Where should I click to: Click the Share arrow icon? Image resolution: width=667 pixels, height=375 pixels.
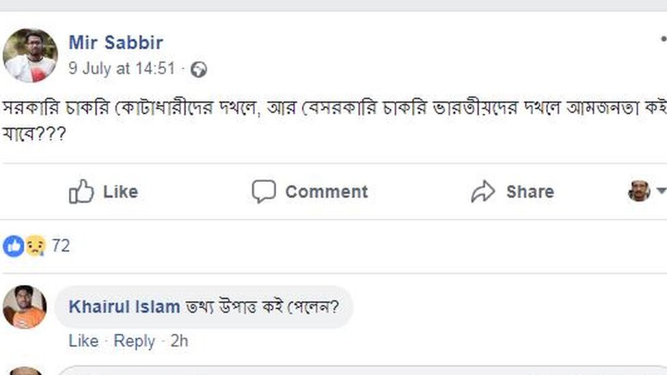tap(482, 192)
